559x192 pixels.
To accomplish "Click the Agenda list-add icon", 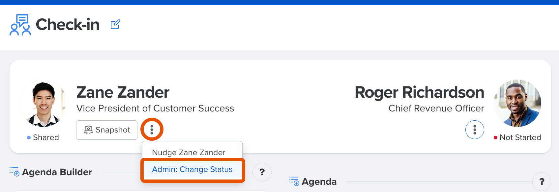I will click(x=294, y=181).
